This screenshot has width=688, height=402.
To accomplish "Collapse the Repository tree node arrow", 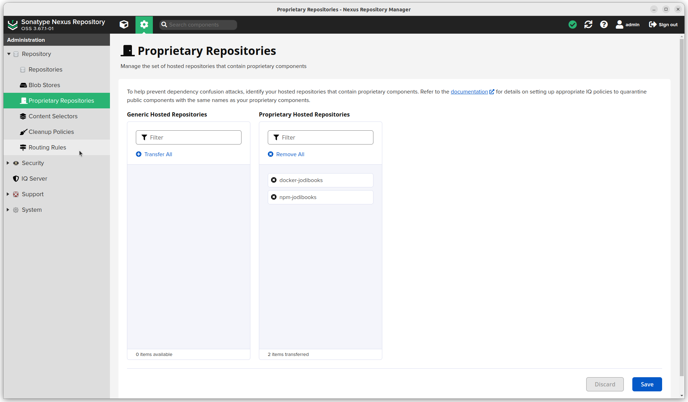I will [9, 54].
